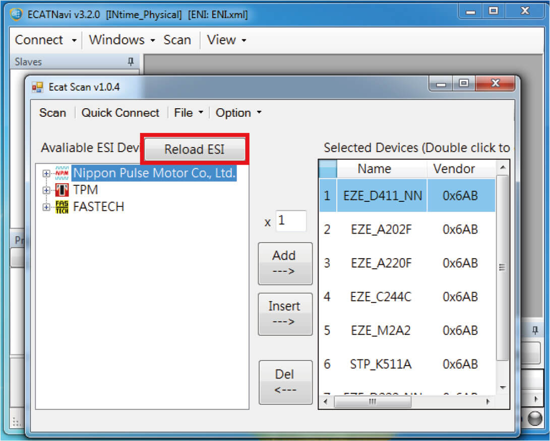
Task: Toggle the Slaves panel pin icon
Action: tap(131, 61)
